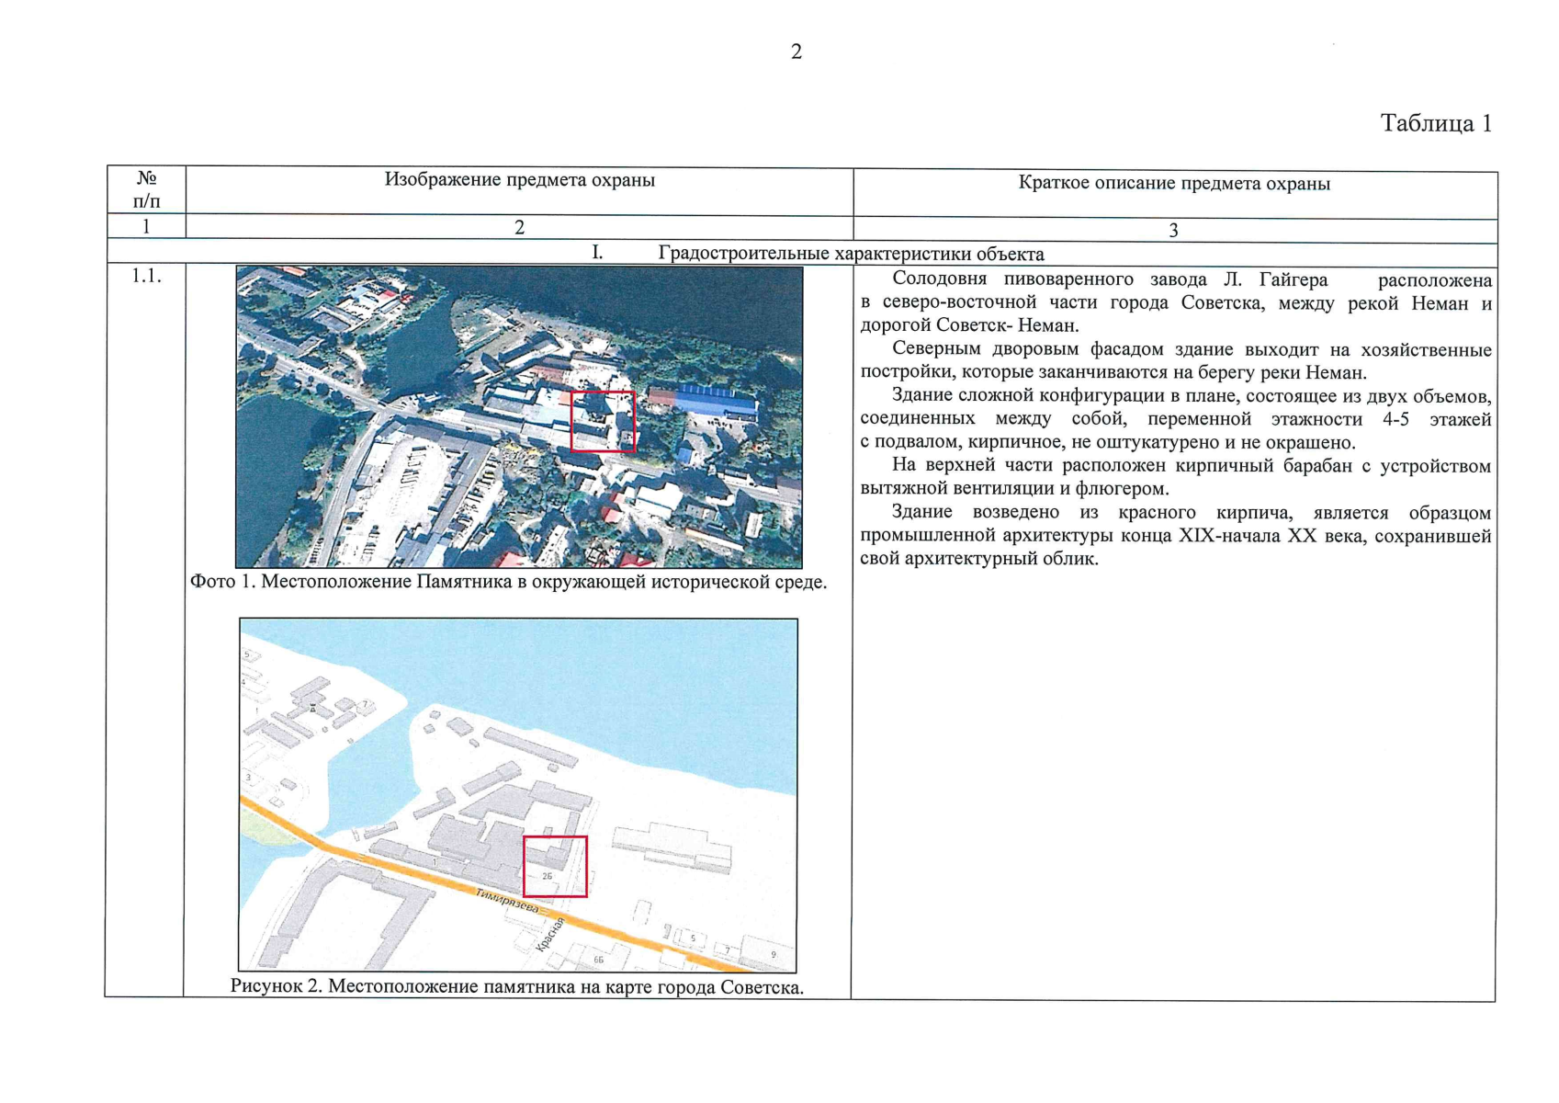Image resolution: width=1559 pixels, height=1103 pixels.
Task: Click row number '1.1.' cell
Action: tap(146, 275)
